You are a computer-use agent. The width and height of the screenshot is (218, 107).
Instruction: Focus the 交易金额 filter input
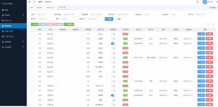coord(98,15)
